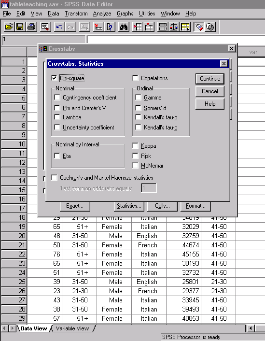Click the Go to Case icon
The image size is (265, 341).
[x=98, y=27]
